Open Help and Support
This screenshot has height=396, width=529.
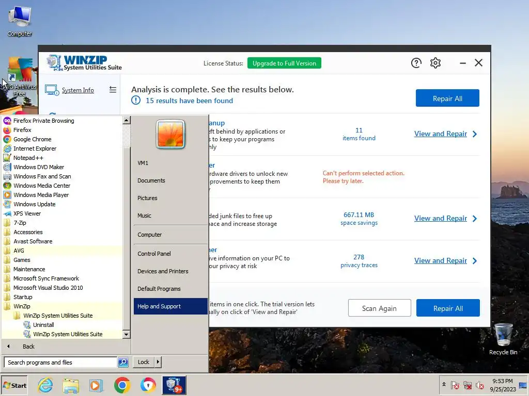[170, 306]
